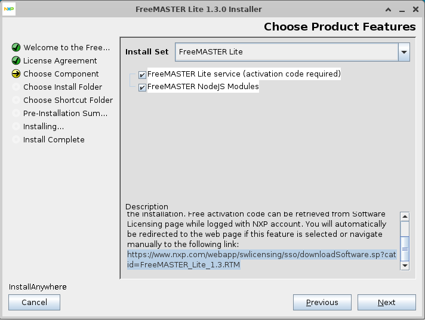The width and height of the screenshot is (425, 320).
Task: Click the bullet icon beside Choose Install Folder
Action: coord(16,87)
